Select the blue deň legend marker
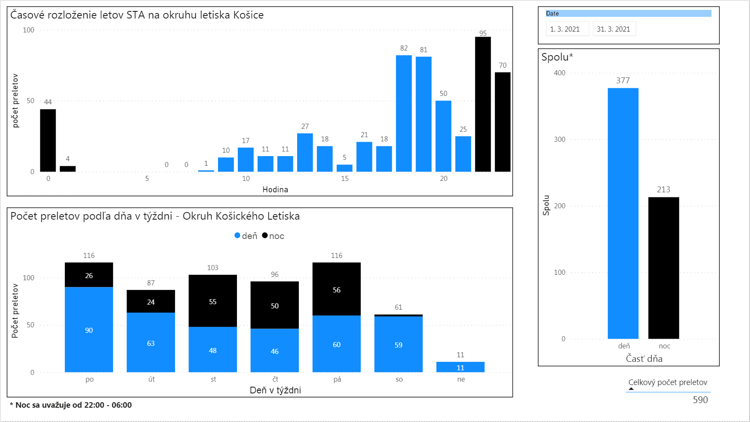The height and width of the screenshot is (422, 750). 237,236
